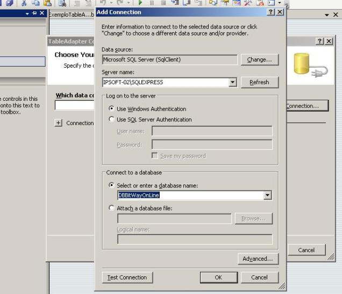The image size is (342, 294).
Task: Open the Server name dropdown arrow
Action: click(x=233, y=82)
